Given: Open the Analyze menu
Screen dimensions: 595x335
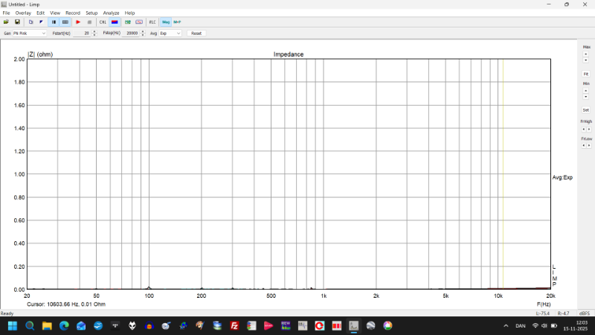Looking at the screenshot, I should tap(111, 13).
